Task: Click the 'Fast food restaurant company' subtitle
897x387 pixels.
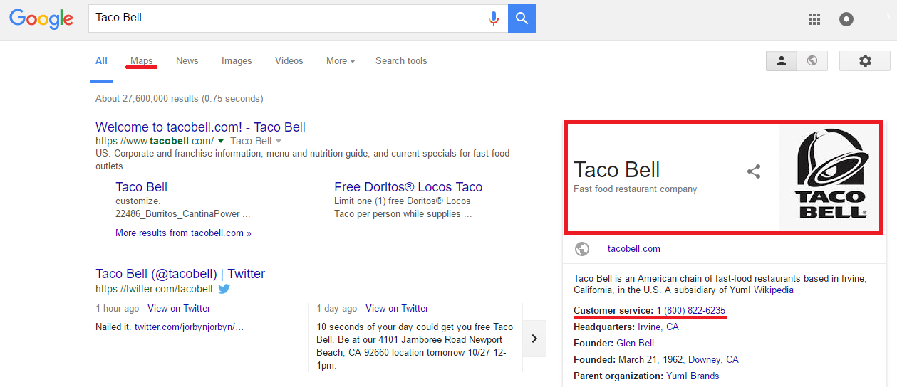Action: [635, 189]
